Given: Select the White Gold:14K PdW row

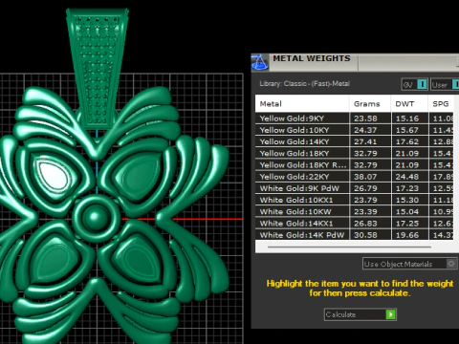Looking at the screenshot, I should point(354,235).
